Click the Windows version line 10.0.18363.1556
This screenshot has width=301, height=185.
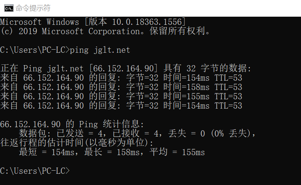[93, 22]
